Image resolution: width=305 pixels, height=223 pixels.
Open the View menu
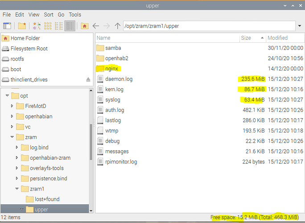coord(34,15)
